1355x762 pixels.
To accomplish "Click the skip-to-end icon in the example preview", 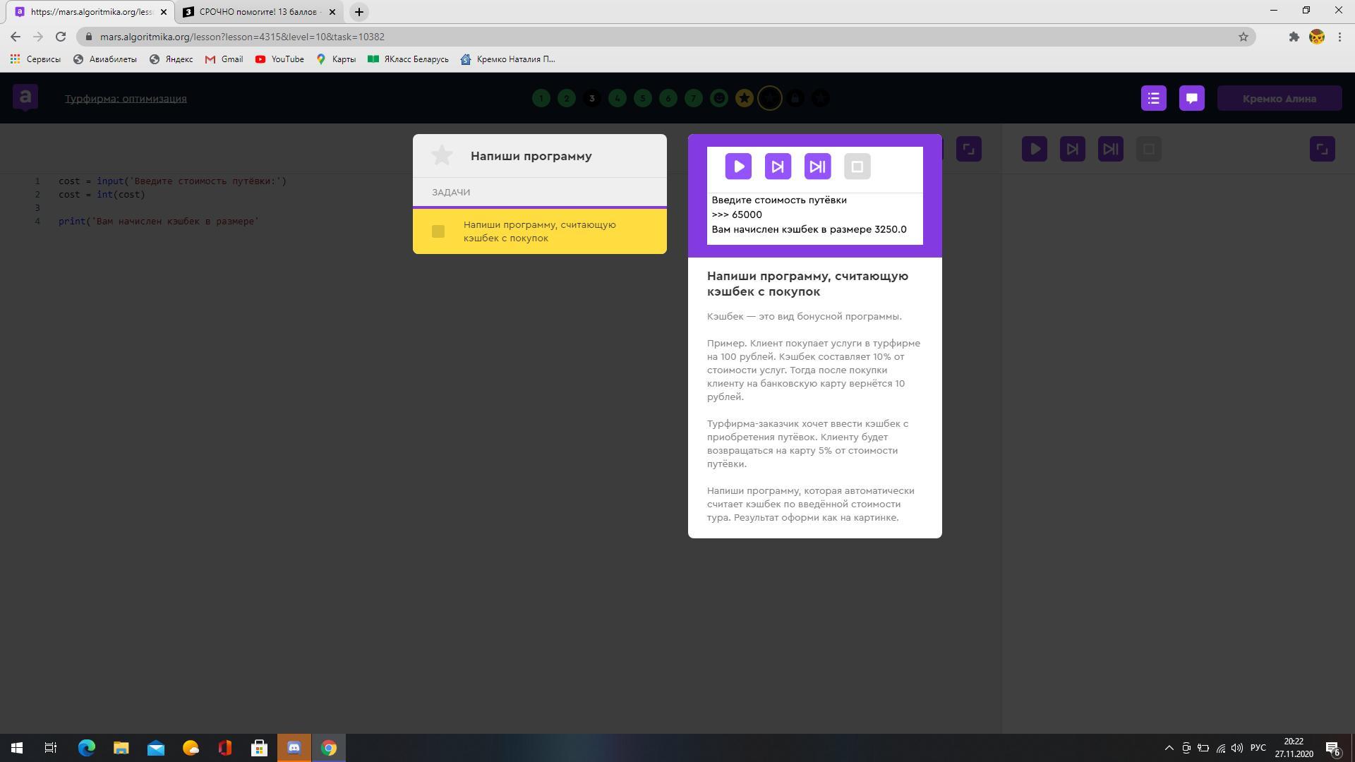I will pos(817,167).
